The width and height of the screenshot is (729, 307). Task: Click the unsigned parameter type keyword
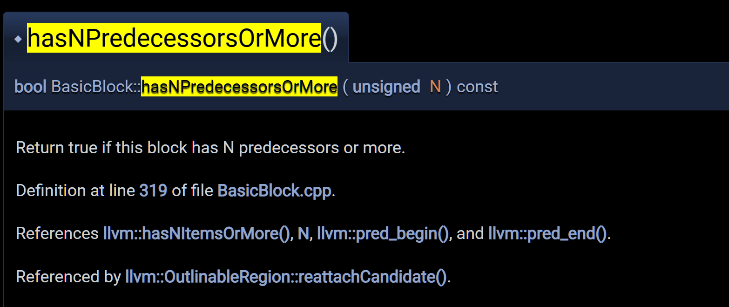click(x=386, y=87)
